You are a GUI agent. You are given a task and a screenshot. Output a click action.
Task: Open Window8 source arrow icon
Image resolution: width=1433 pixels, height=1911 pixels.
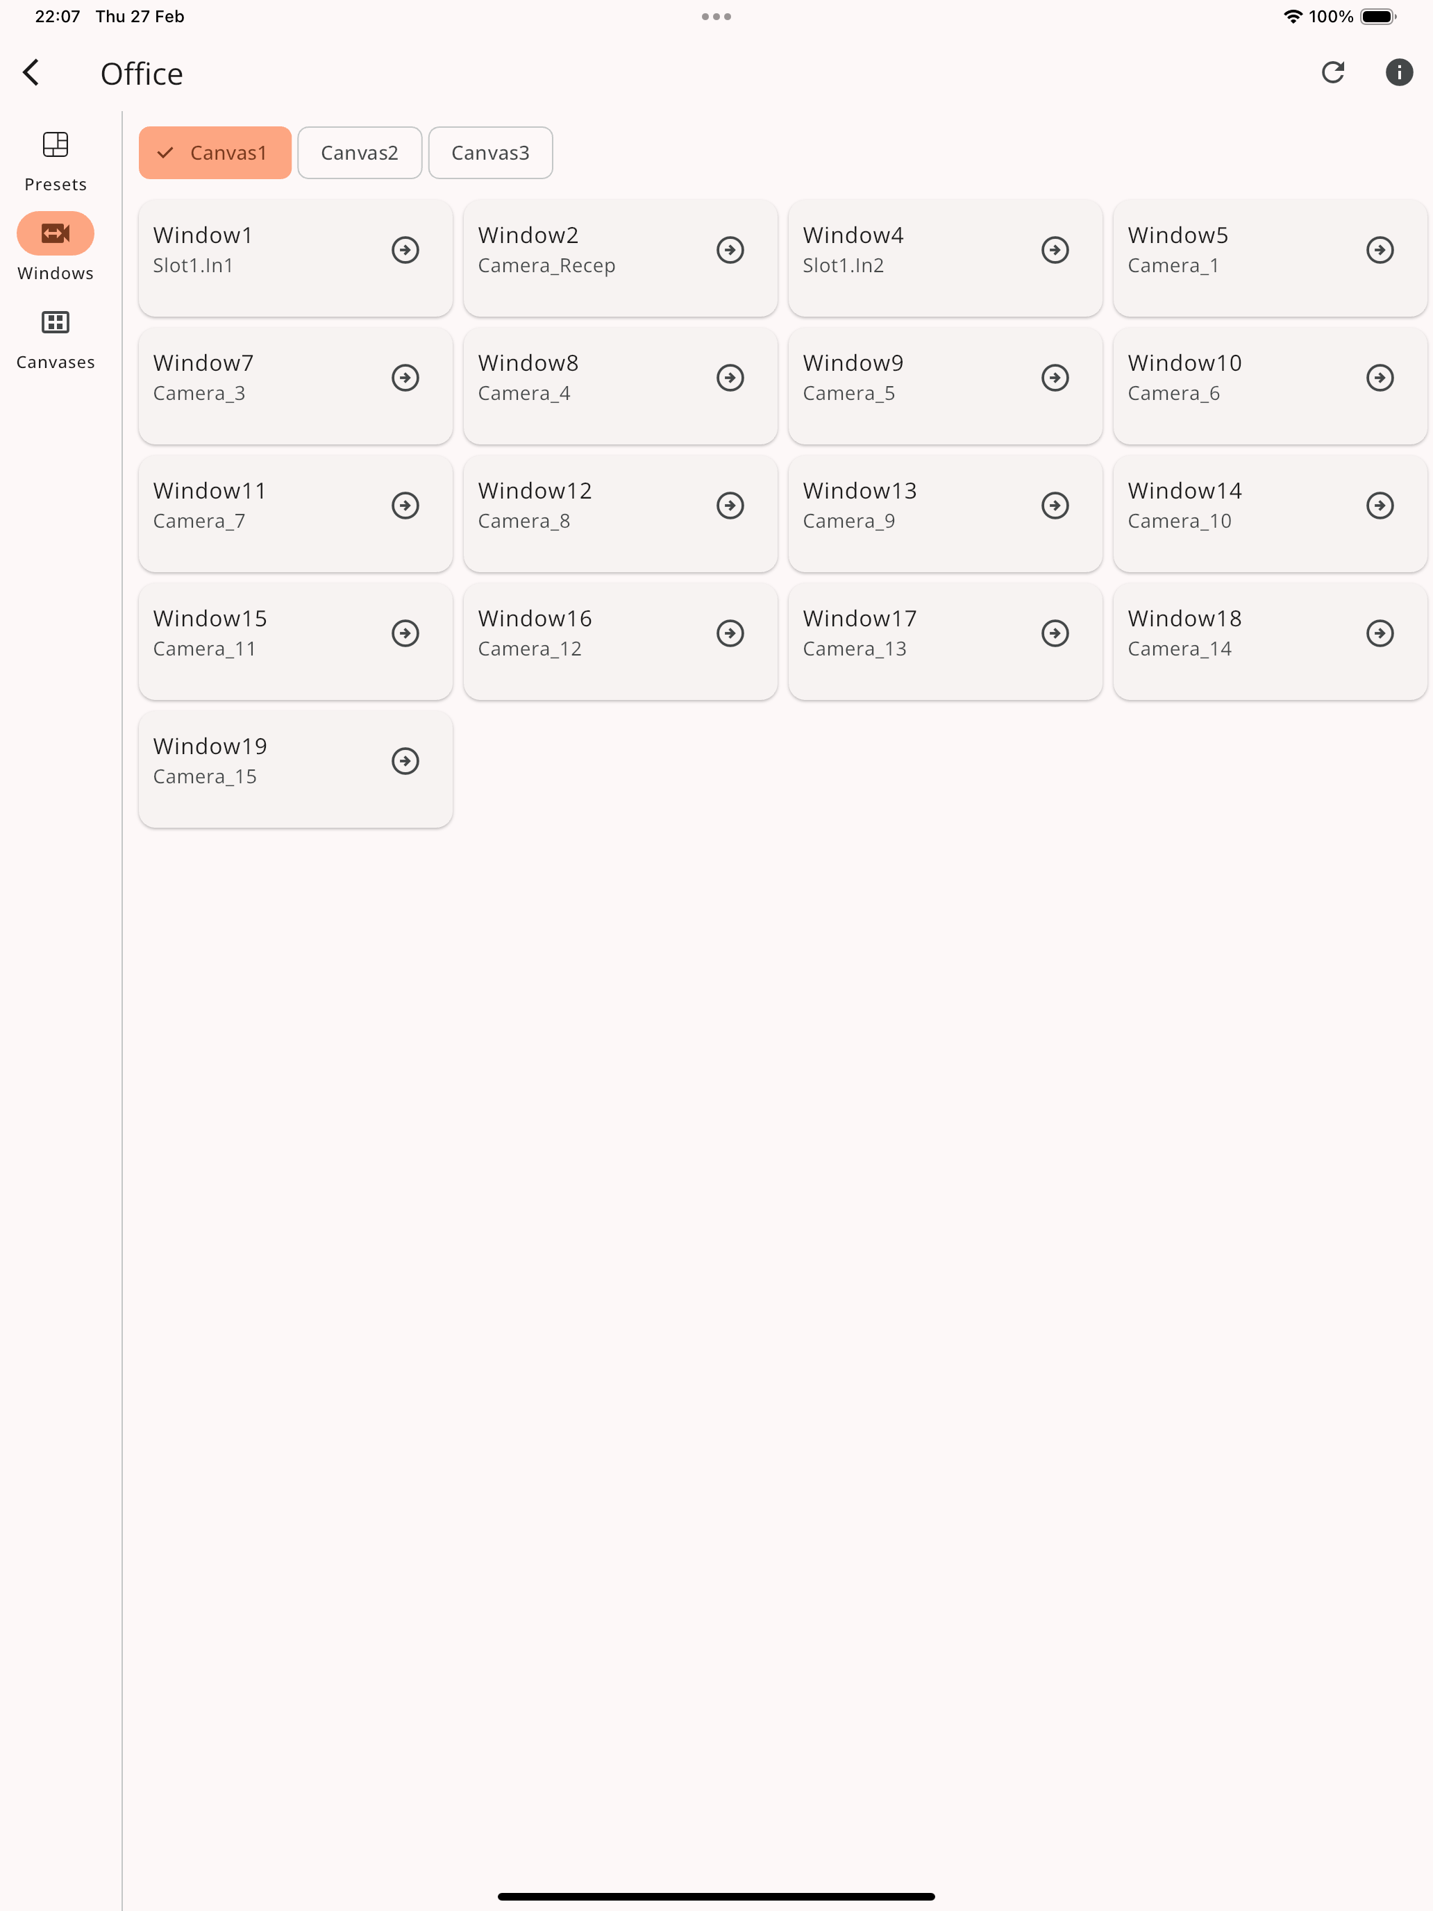[730, 378]
